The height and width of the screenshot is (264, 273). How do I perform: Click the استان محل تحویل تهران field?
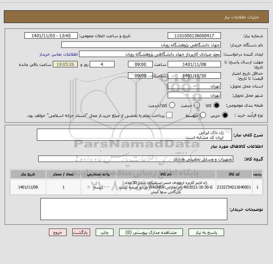194,86
